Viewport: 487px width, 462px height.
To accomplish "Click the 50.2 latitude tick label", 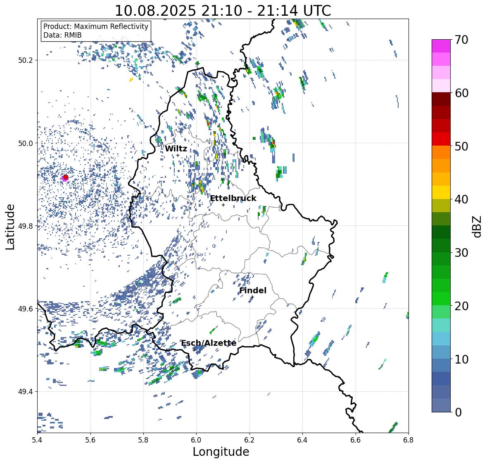I will (x=26, y=60).
